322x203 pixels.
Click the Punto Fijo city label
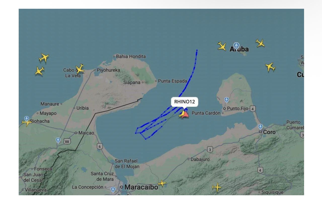pyautogui.click(x=237, y=109)
